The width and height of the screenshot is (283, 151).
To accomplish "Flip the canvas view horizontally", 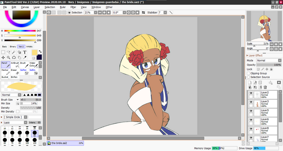I will [x=143, y=13].
